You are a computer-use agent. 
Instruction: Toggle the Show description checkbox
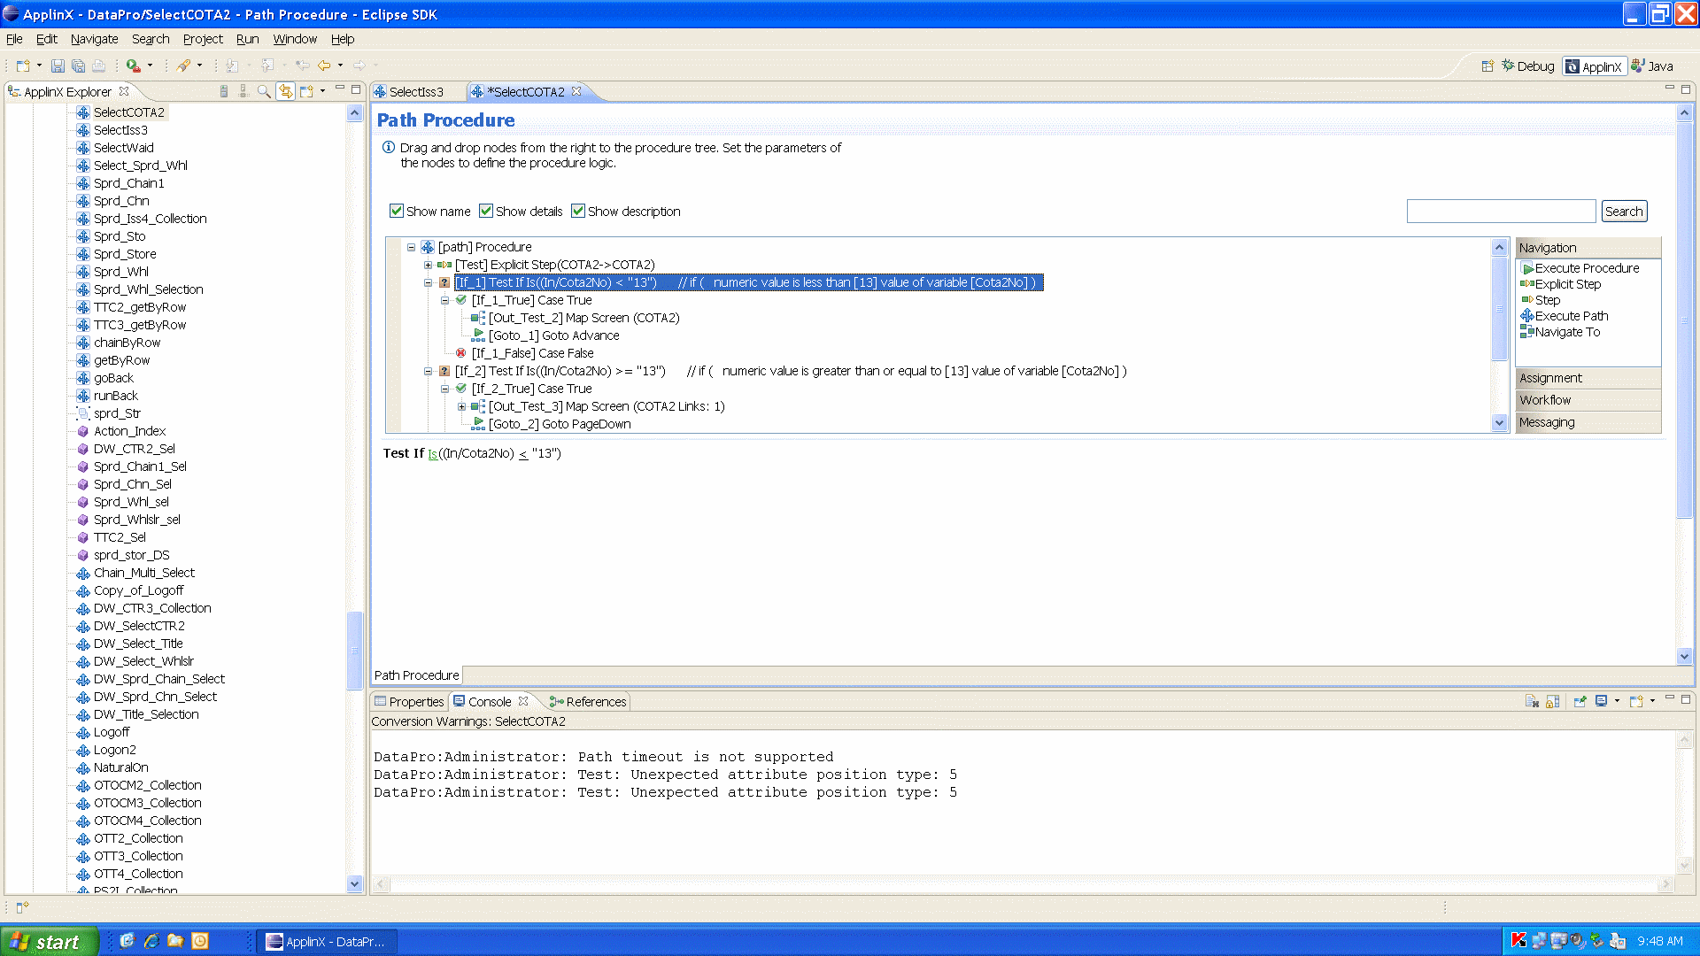[578, 211]
